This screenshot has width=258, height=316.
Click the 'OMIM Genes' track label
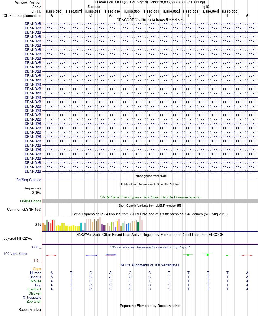30,201
